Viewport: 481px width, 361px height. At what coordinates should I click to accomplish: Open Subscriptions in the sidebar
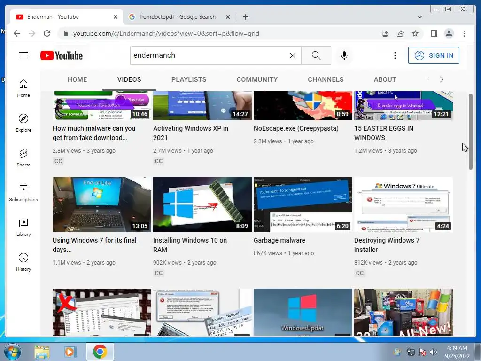click(23, 192)
